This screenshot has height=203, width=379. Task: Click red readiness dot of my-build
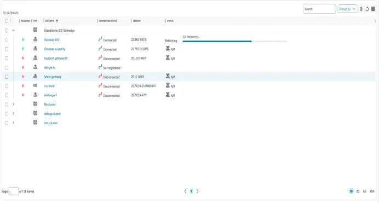pyautogui.click(x=23, y=86)
